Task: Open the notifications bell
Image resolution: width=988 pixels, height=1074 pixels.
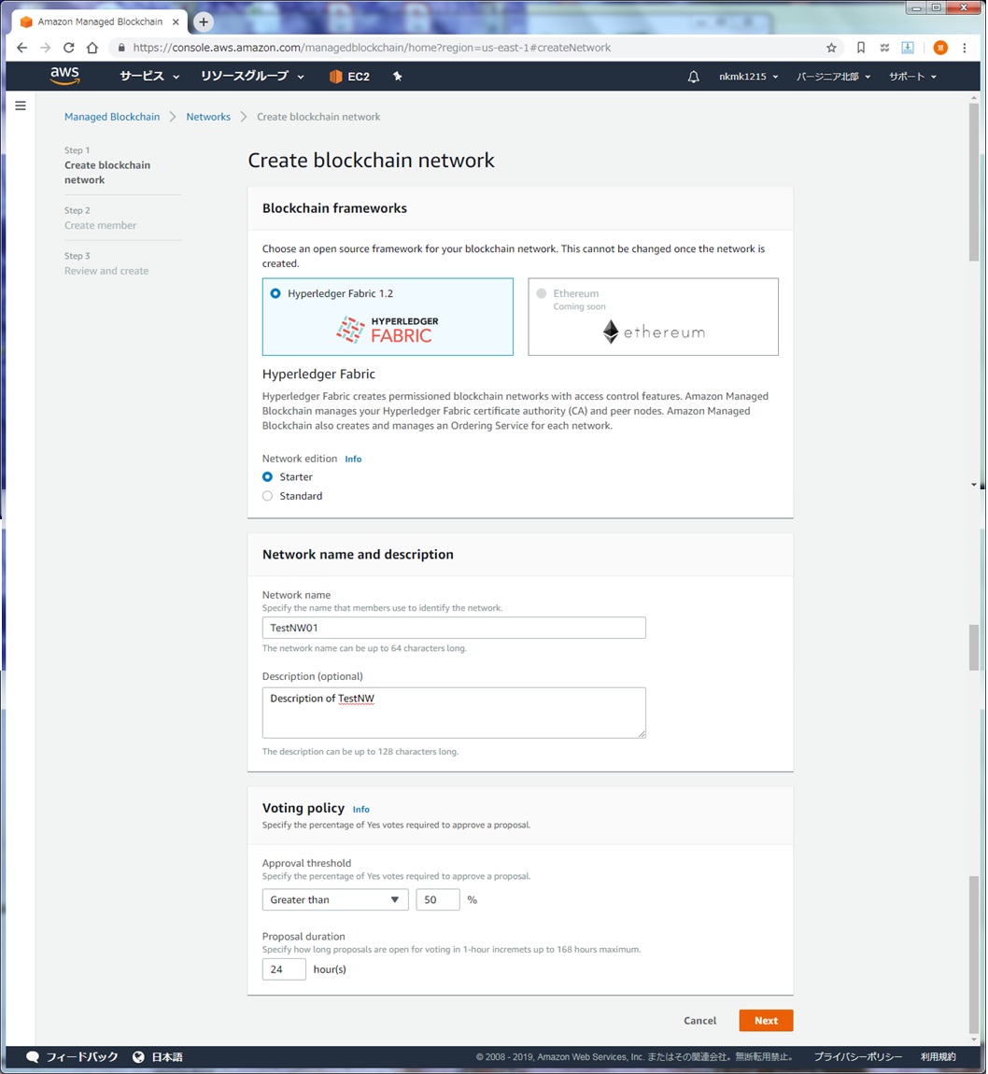Action: click(x=694, y=76)
